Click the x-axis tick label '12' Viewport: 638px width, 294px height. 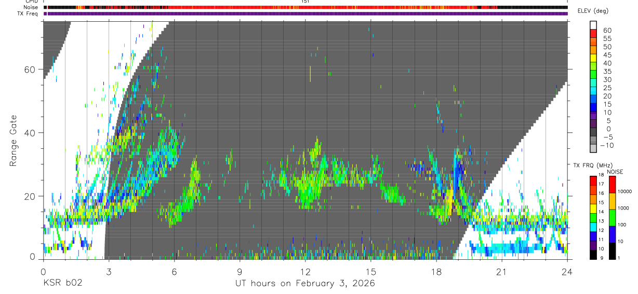pyautogui.click(x=305, y=272)
